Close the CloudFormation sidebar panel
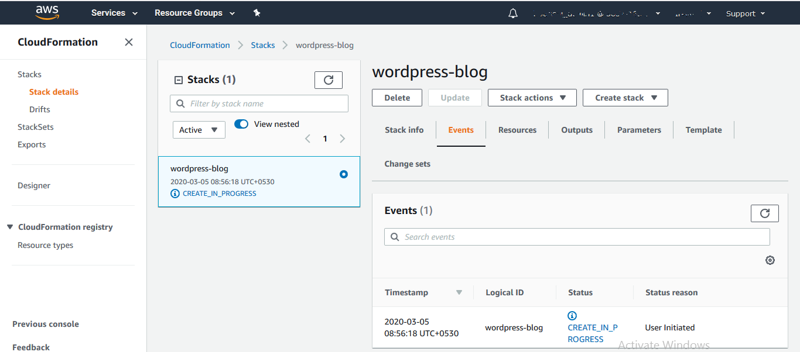This screenshot has height=352, width=800. 129,42
